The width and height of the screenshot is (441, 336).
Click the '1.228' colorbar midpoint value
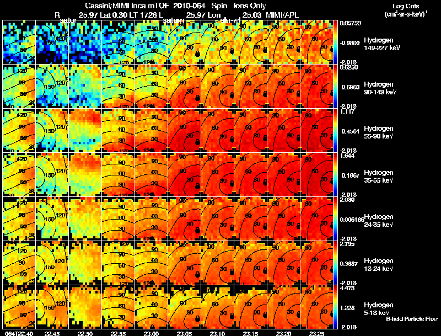347,308
